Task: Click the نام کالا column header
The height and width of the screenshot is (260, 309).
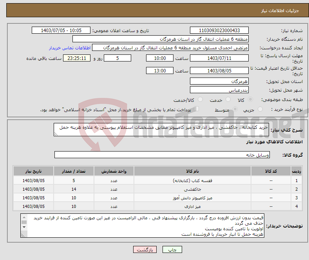Action: [192, 171]
